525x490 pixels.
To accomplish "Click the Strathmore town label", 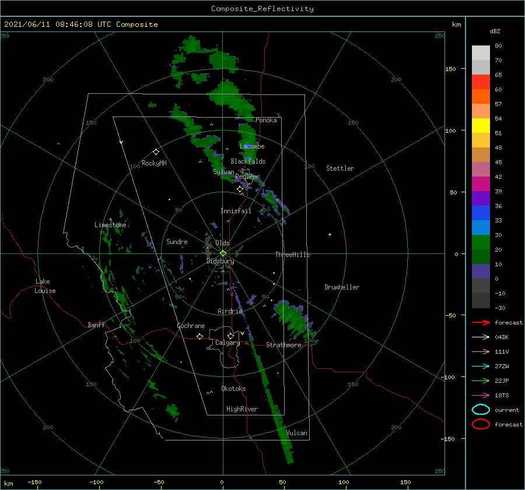I will (x=283, y=345).
